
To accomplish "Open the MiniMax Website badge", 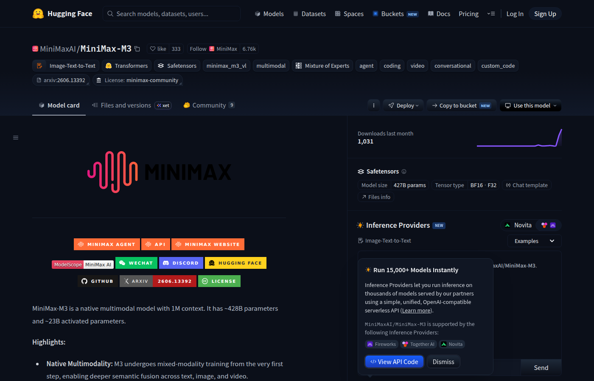I will point(208,244).
